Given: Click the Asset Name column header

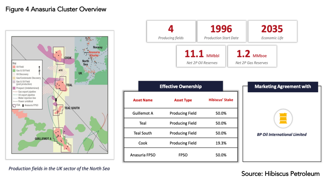Looking at the screenshot, I should click(143, 100).
